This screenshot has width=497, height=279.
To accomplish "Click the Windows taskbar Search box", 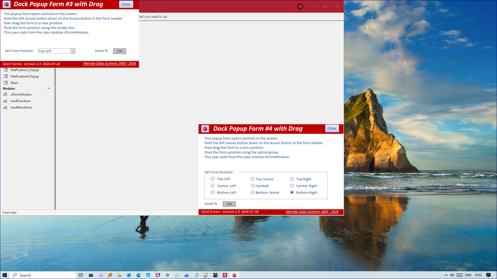I will [x=43, y=275].
